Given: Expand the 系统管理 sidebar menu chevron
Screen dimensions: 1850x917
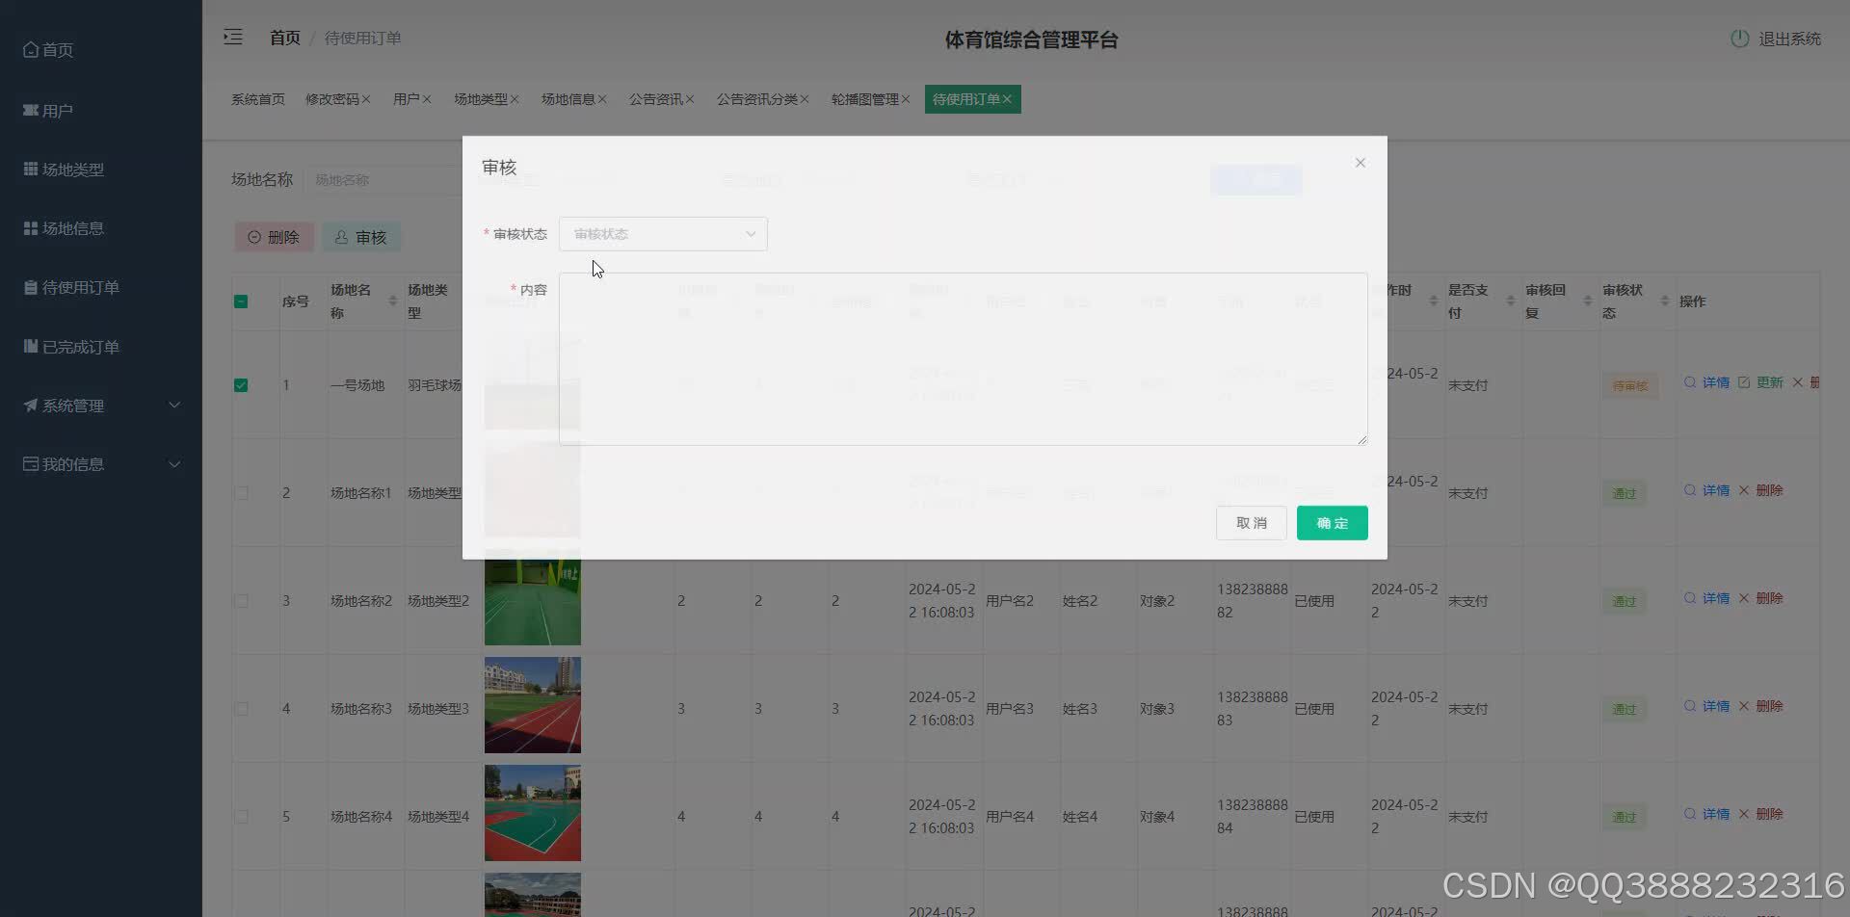Looking at the screenshot, I should coord(174,406).
